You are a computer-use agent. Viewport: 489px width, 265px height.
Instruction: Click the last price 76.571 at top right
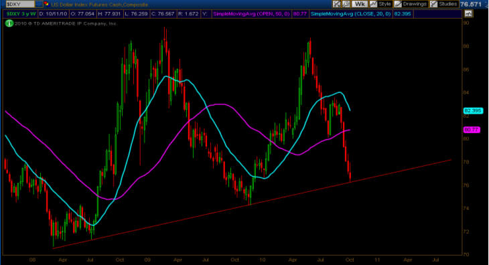click(471, 5)
